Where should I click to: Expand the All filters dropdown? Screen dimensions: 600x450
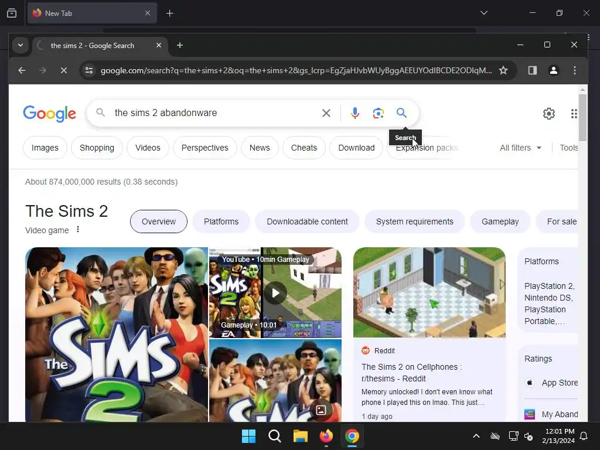coord(520,148)
